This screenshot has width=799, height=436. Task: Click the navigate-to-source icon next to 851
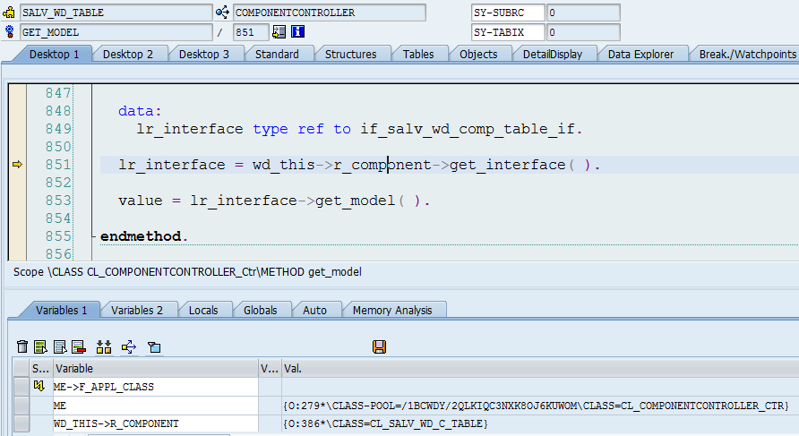279,32
